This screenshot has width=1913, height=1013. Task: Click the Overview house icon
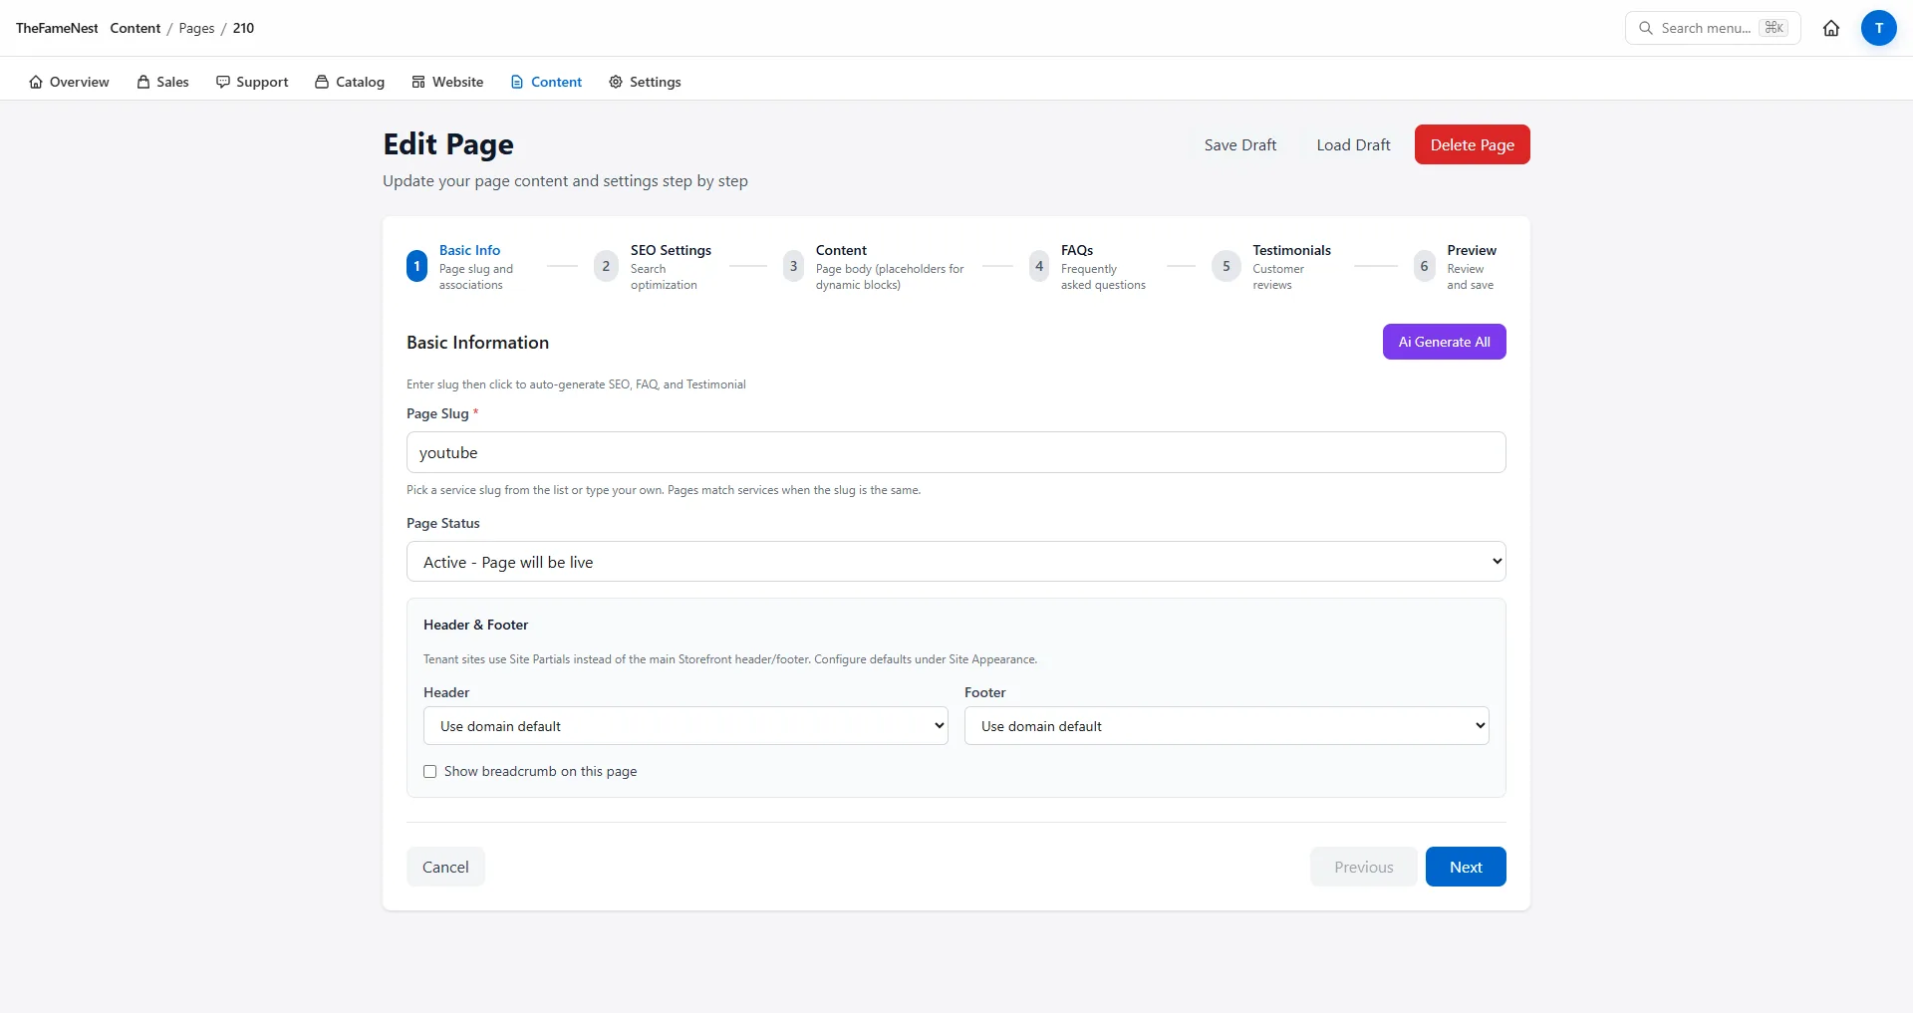pos(36,82)
